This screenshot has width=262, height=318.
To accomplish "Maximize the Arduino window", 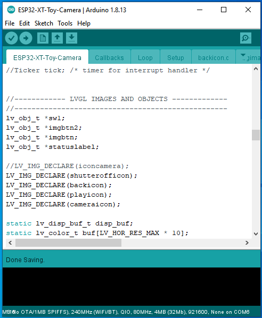I will pyautogui.click(x=224, y=10).
